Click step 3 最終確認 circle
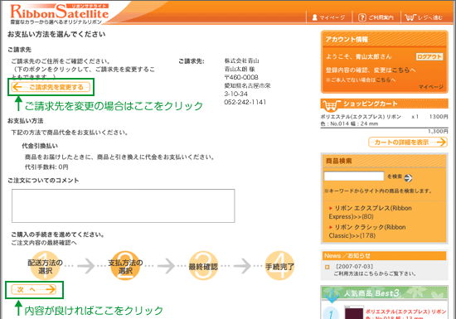 coord(203,266)
